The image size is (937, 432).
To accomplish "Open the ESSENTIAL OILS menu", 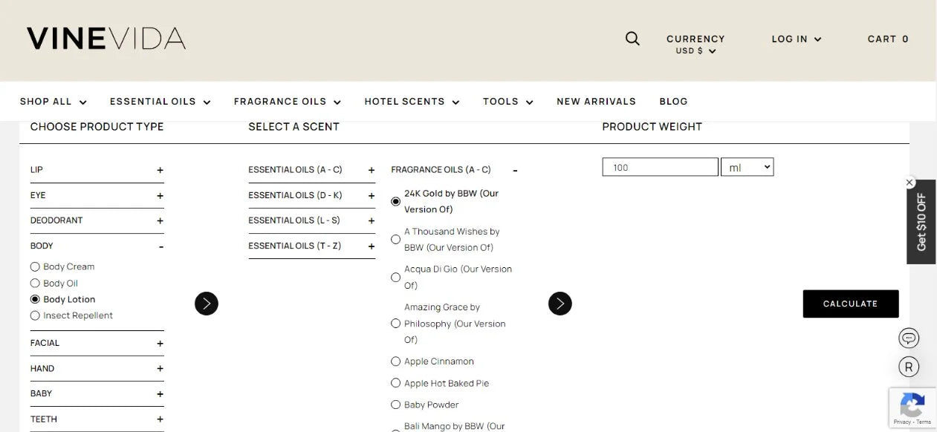I will click(x=161, y=102).
